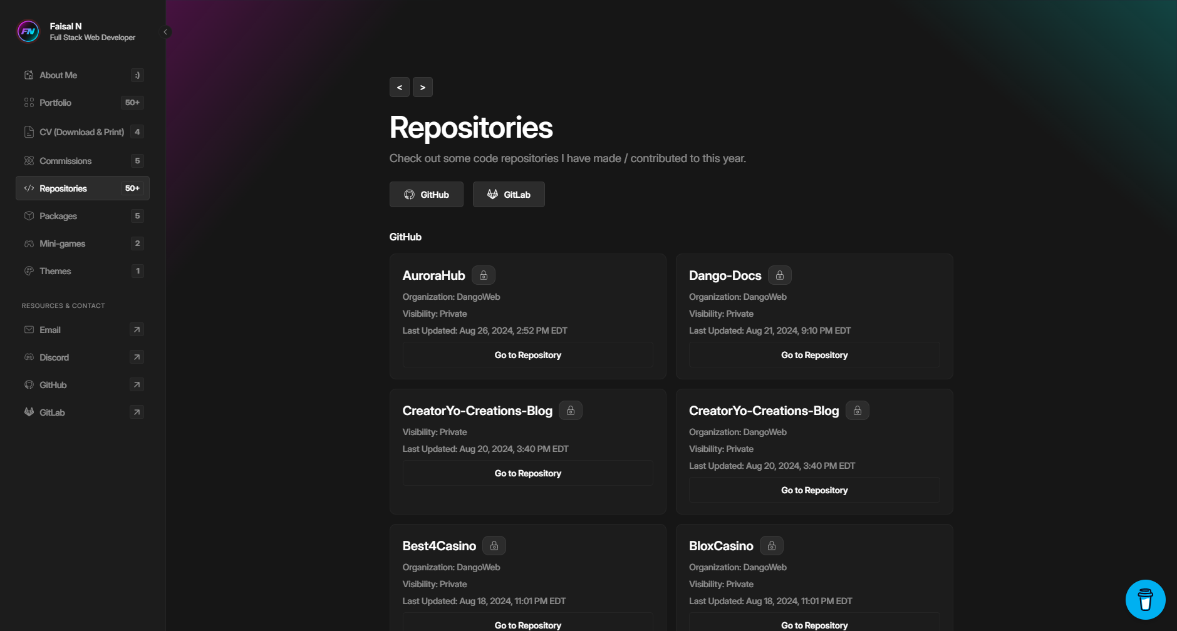Click the lock icon on BloxCasino card
1177x631 pixels.
coord(771,545)
